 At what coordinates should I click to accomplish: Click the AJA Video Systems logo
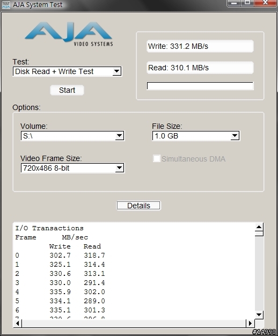tap(69, 33)
